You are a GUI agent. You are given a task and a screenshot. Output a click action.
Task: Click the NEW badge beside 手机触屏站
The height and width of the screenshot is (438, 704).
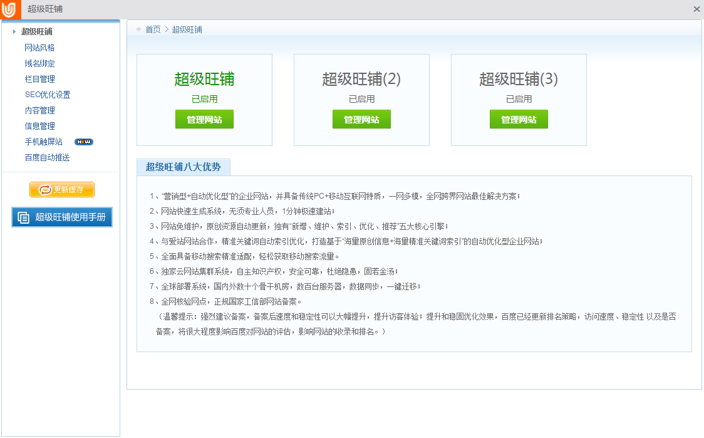click(x=83, y=142)
